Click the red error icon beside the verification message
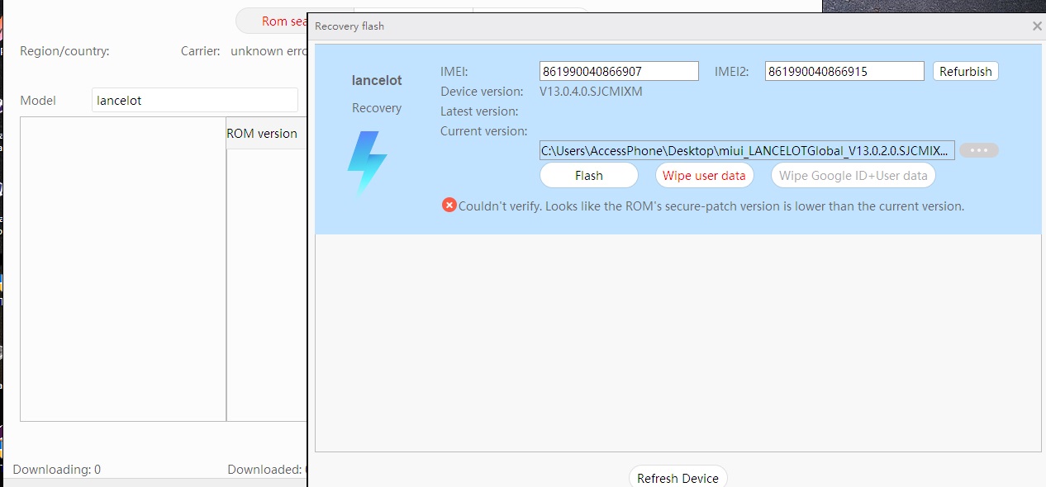Image resolution: width=1046 pixels, height=487 pixels. click(449, 206)
